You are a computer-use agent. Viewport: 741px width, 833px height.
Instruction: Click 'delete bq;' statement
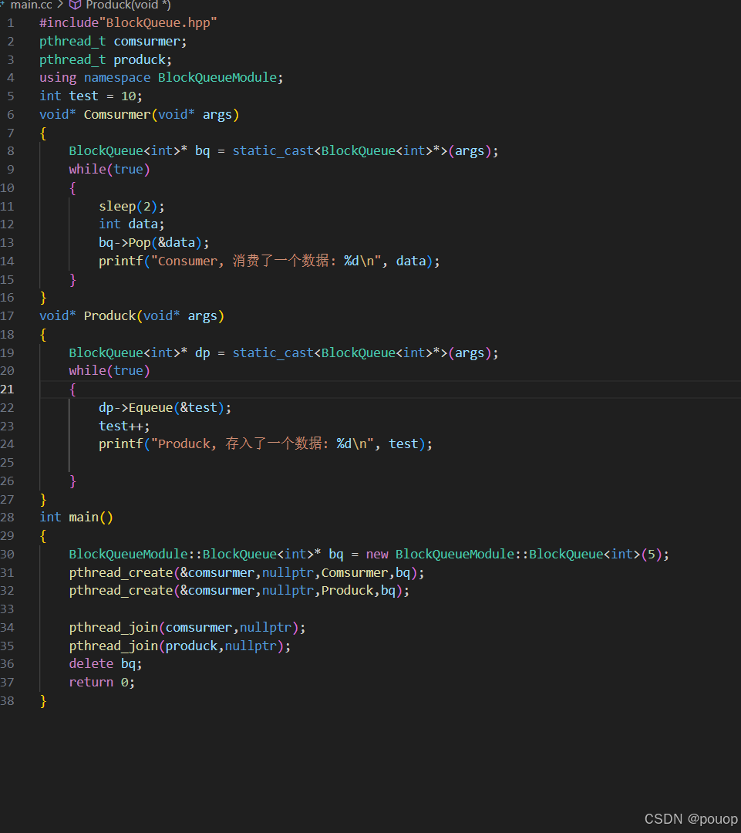106,664
